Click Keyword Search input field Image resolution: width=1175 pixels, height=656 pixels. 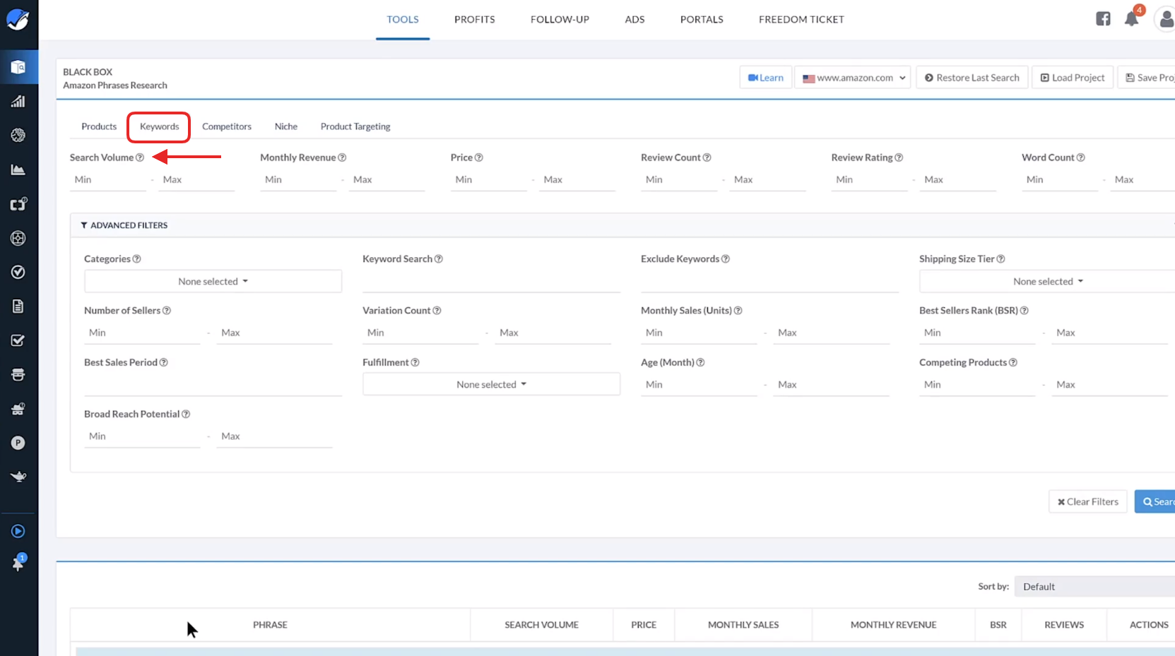(x=491, y=282)
